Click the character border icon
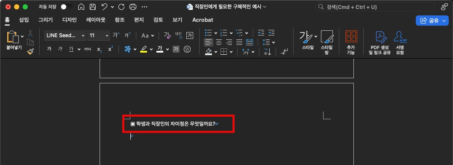This screenshot has height=165, width=453. click(190, 35)
